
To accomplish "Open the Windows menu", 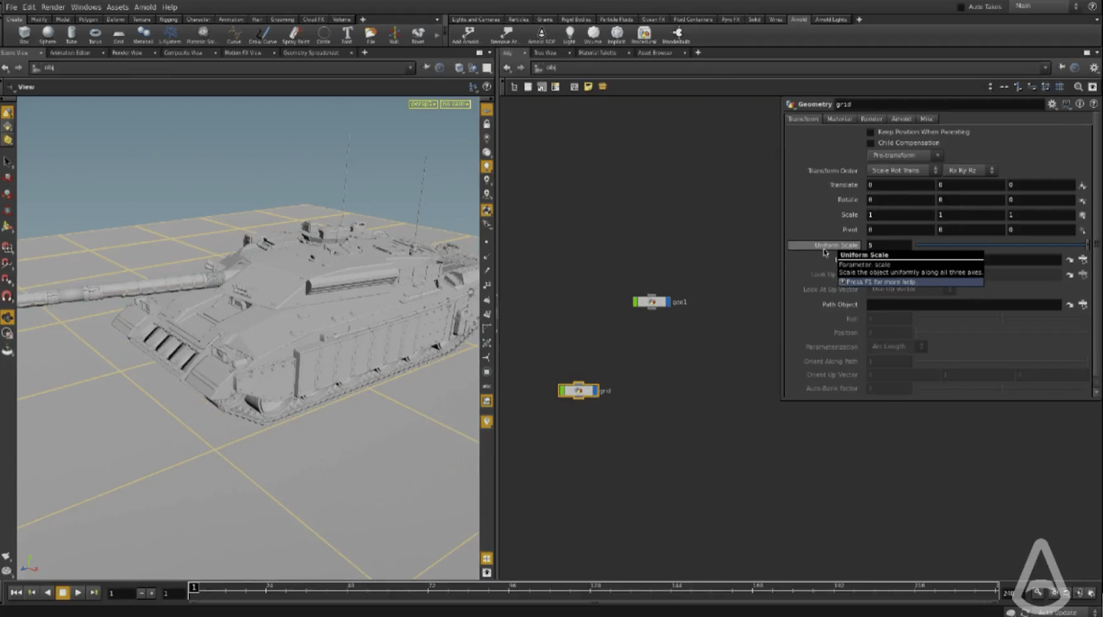I will pos(86,7).
